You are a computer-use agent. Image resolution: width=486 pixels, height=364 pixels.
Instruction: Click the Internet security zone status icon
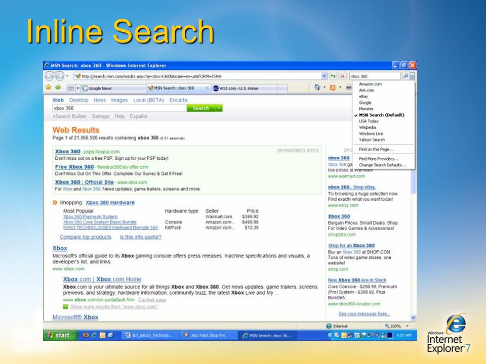click(x=329, y=326)
